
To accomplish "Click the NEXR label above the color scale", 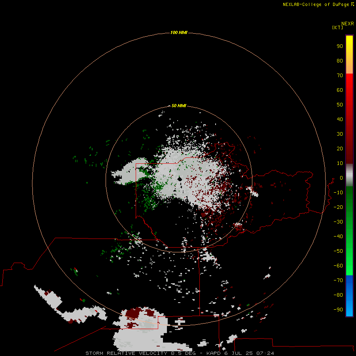I will point(348,24).
